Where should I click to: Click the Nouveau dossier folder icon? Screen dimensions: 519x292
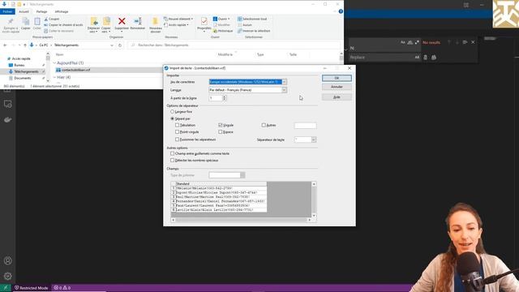pos(155,22)
